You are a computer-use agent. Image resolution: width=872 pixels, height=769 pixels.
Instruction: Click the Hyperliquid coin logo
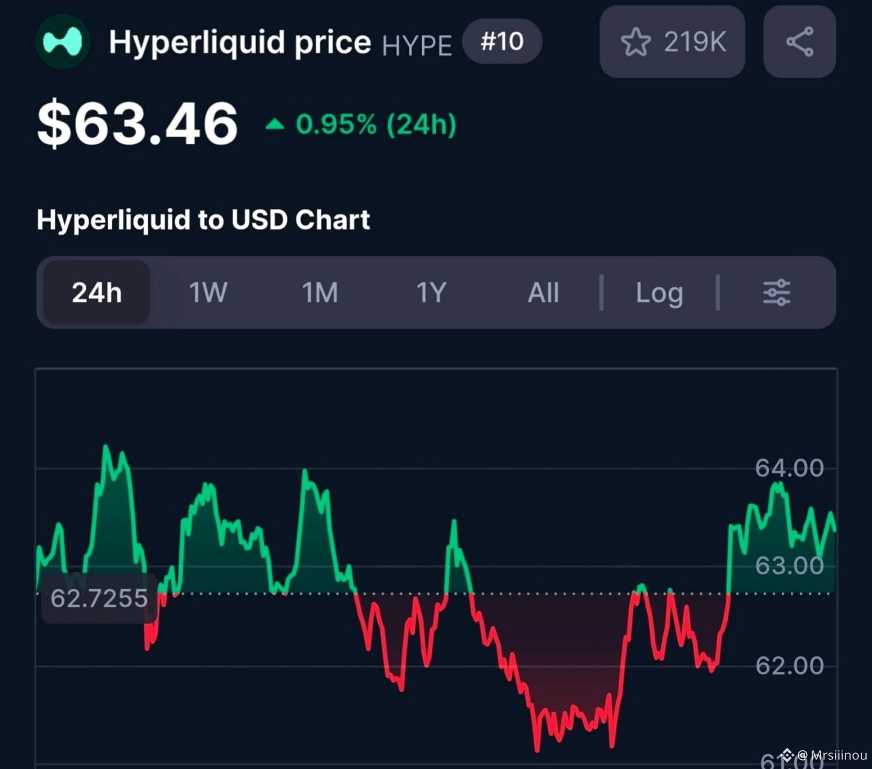[x=62, y=42]
